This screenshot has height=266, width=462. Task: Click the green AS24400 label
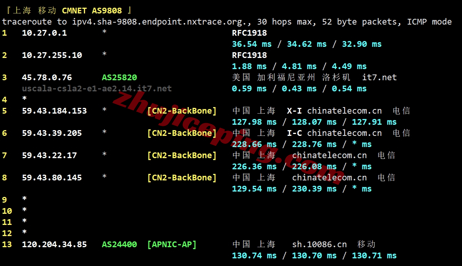119,245
